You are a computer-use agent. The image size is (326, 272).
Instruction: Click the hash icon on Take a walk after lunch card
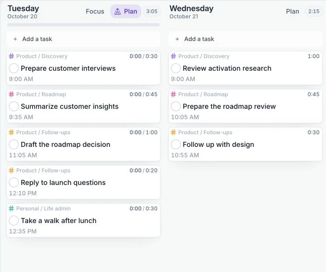[x=11, y=209]
